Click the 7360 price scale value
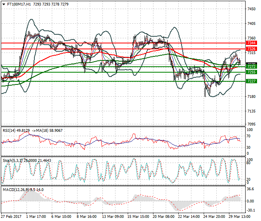Image resolution: width=261 pixels, height=221 pixels. coord(252,38)
